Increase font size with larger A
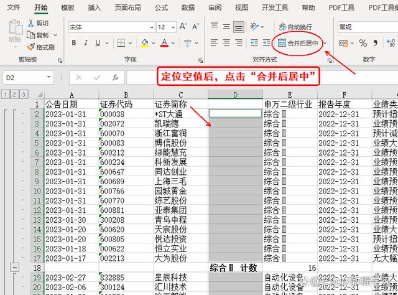The image size is (398, 295). (x=183, y=26)
